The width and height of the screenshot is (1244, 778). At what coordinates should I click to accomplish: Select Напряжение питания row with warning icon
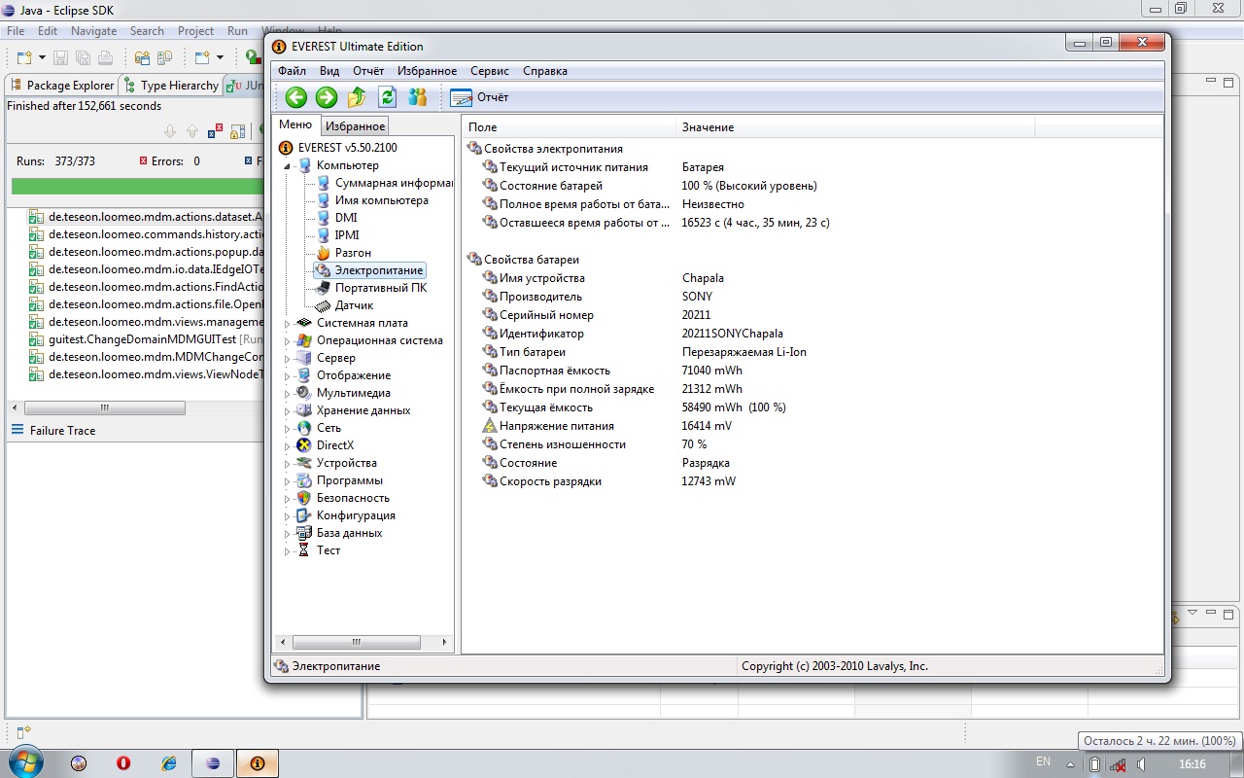pos(605,426)
